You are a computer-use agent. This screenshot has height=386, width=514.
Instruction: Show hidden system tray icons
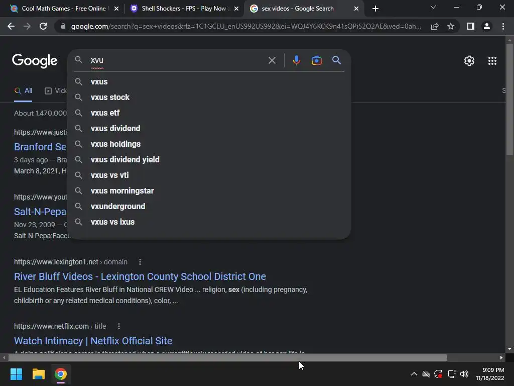point(414,374)
